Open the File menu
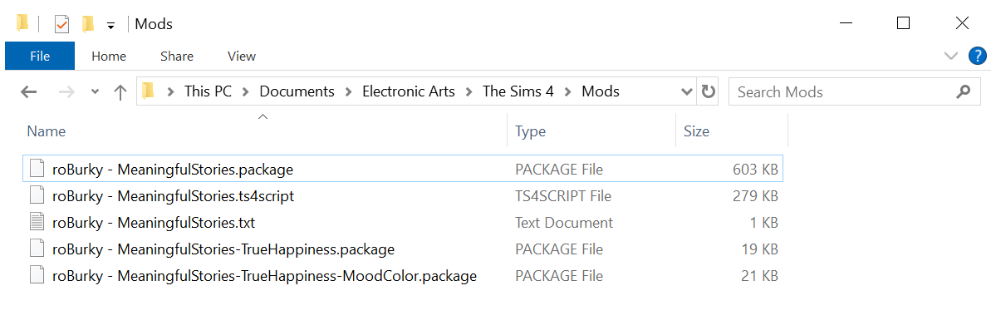The width and height of the screenshot is (996, 335). [40, 57]
